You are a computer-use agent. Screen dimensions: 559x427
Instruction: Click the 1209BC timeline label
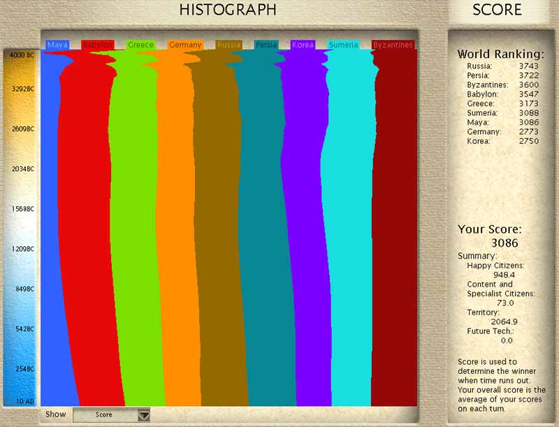coord(23,249)
